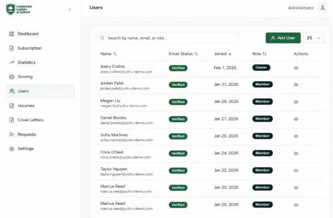View Megan Liu's details with eye icon
The width and height of the screenshot is (333, 218).
tap(296, 102)
